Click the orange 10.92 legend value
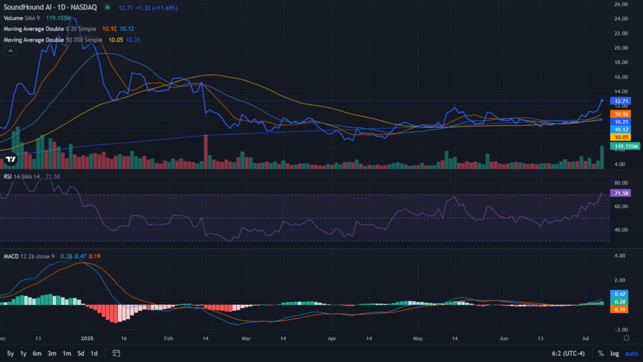 pos(109,29)
